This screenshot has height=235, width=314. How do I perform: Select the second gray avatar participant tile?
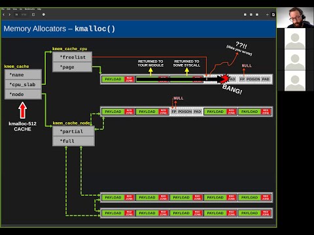295,60
